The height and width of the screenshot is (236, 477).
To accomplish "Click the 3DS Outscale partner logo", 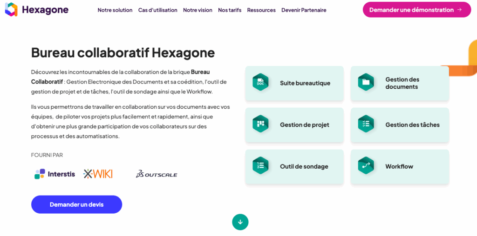I will (157, 174).
